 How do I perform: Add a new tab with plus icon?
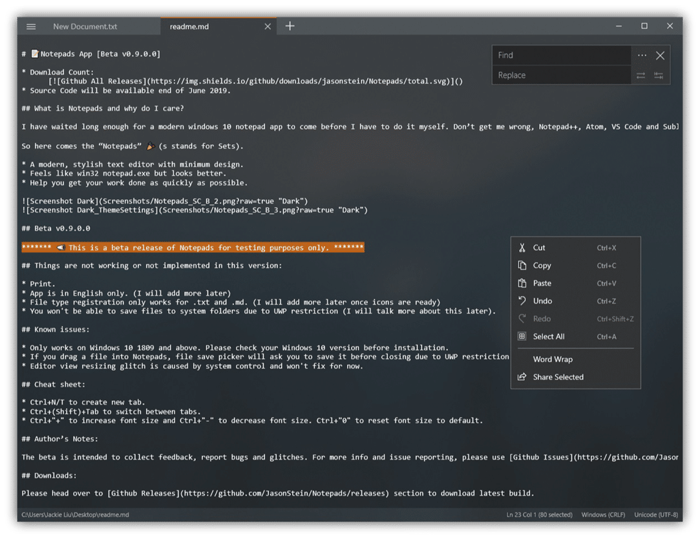click(290, 26)
